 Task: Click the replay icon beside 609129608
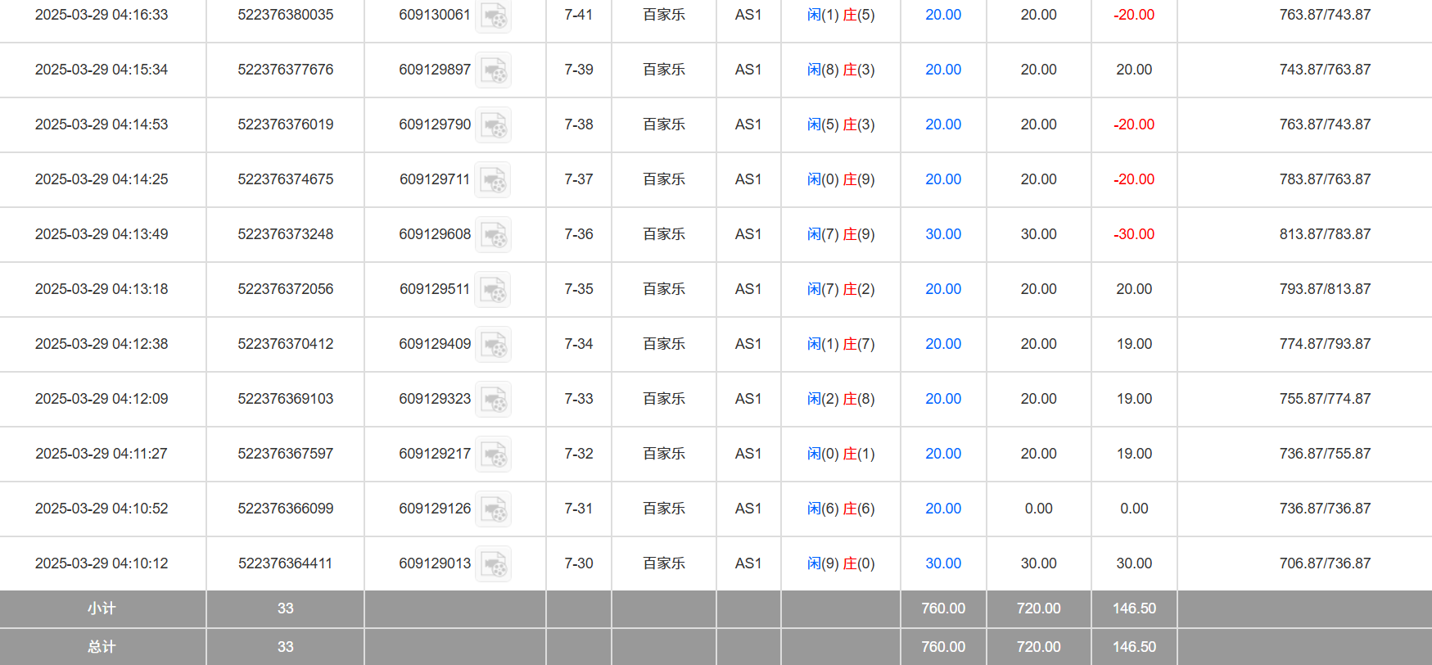[494, 235]
